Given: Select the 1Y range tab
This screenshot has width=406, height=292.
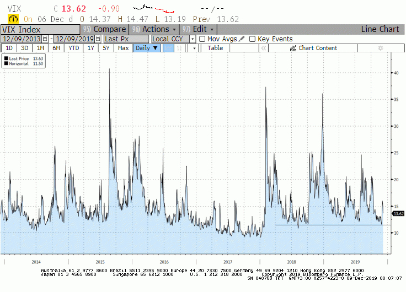Looking at the screenshot, I should pyautogui.click(x=90, y=48).
